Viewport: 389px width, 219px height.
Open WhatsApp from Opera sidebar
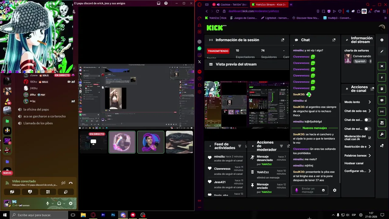[x=199, y=48]
